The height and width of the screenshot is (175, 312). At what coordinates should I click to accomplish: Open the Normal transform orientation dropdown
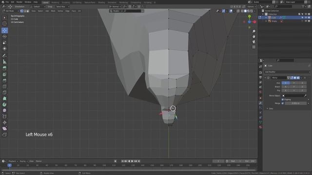[x=115, y=6]
